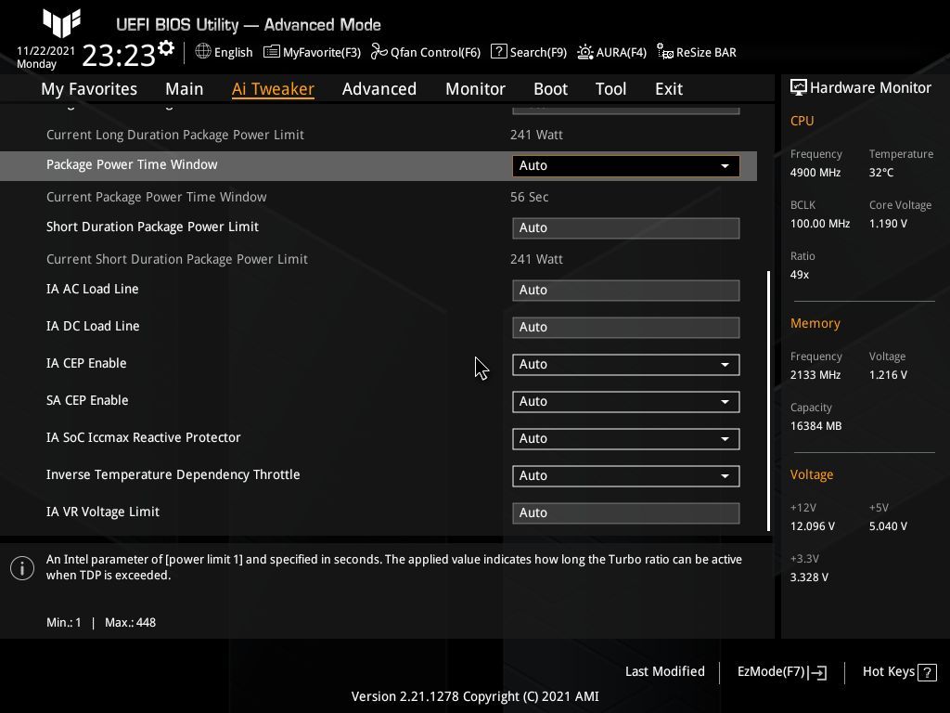Viewport: 950px width, 713px height.
Task: Click the Inverse Temperature Dependency Throttle label
Action: point(173,474)
